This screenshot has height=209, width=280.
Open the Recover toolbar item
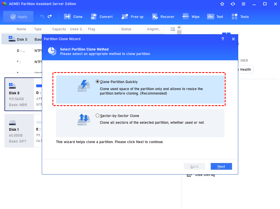163,17
